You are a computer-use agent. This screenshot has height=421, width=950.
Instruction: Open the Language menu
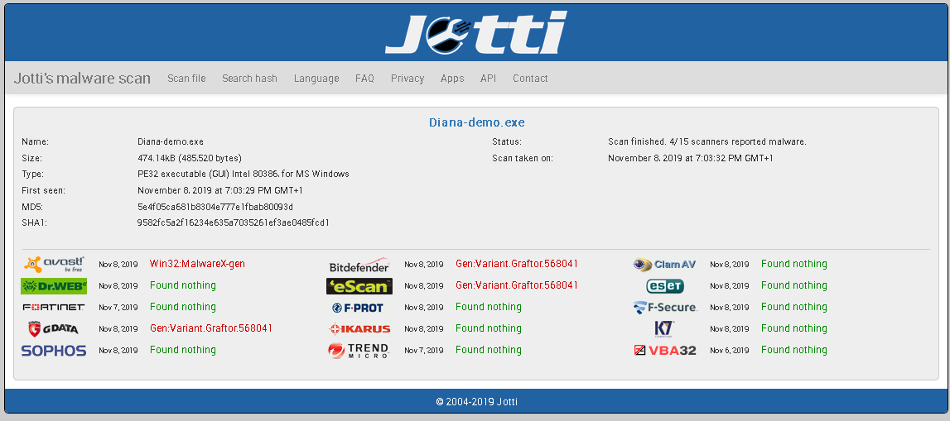click(316, 78)
